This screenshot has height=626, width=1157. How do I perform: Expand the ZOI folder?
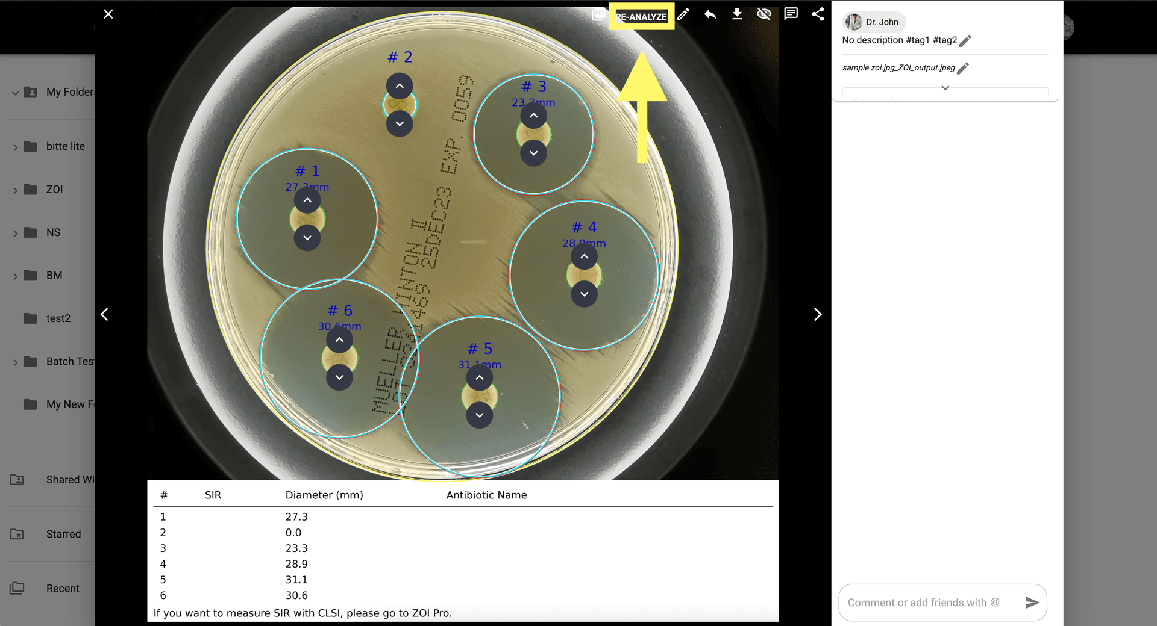pyautogui.click(x=16, y=190)
